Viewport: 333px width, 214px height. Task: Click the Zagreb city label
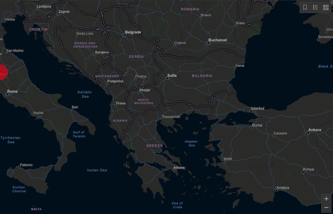click(x=64, y=12)
